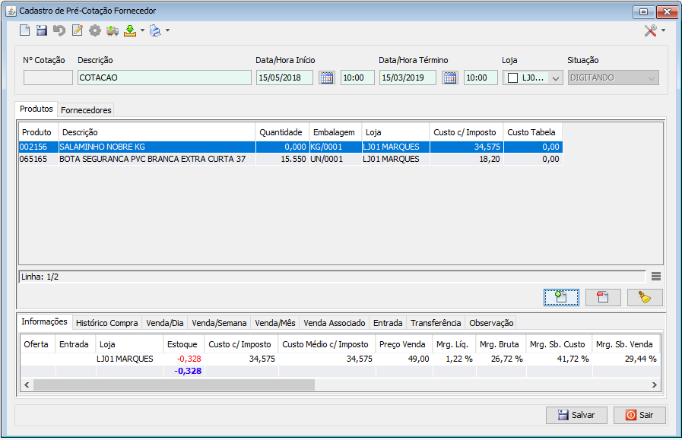
Task: Select the SALAMINHO NOBRE KG row
Action: coord(290,147)
